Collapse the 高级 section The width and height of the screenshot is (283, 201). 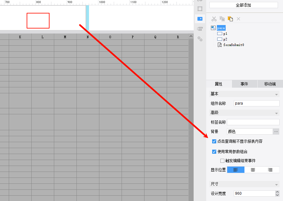pos(276,113)
